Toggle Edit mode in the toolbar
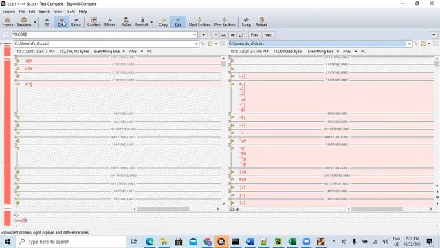This screenshot has width=440, height=248. click(178, 22)
